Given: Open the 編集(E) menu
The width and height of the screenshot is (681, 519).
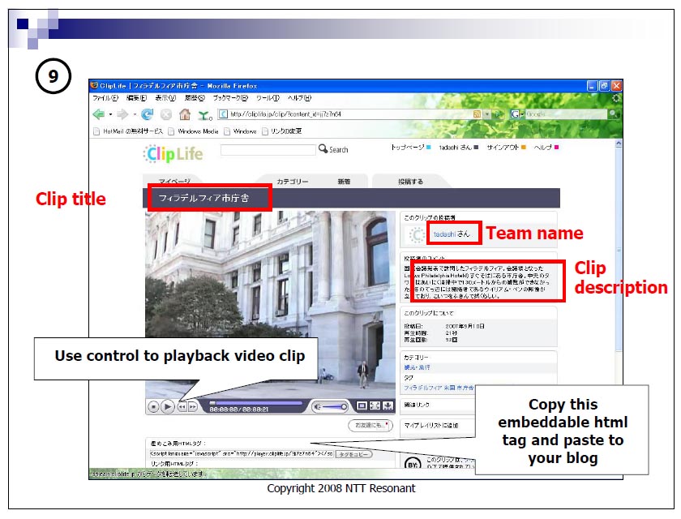Looking at the screenshot, I should [136, 98].
